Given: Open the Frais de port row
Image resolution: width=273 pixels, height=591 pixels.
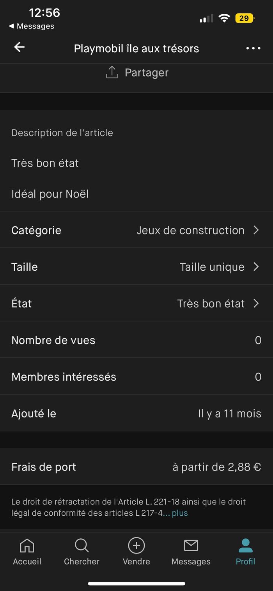Looking at the screenshot, I should coord(136,467).
